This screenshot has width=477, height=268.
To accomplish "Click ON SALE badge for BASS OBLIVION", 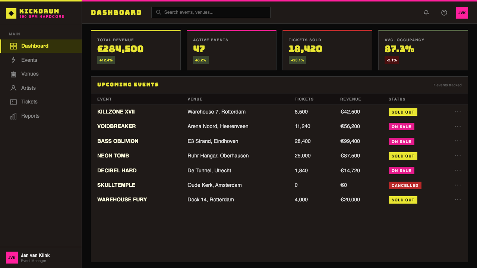I will (401, 141).
